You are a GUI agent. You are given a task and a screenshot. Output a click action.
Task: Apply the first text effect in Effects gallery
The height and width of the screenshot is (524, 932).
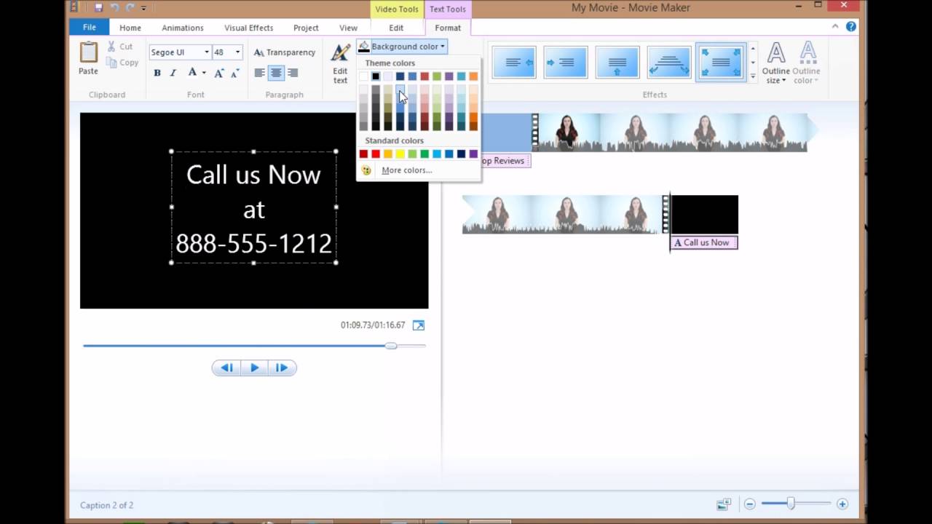(514, 63)
